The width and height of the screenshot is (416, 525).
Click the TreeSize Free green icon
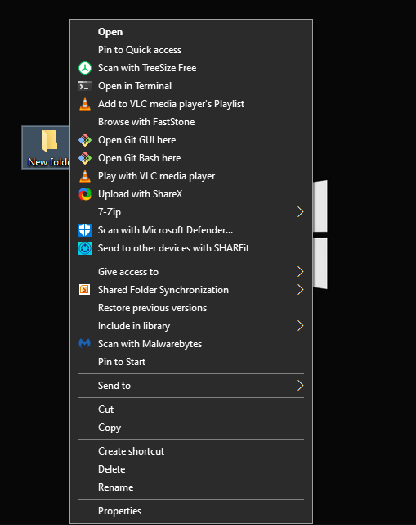[85, 68]
